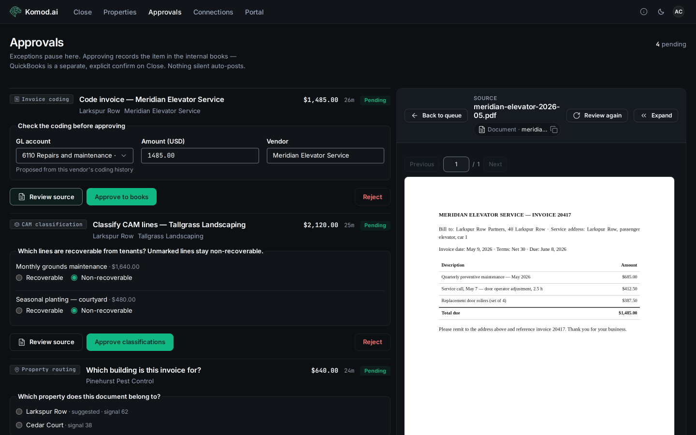Click the page number input box
Image resolution: width=696 pixels, height=435 pixels.
(456, 164)
